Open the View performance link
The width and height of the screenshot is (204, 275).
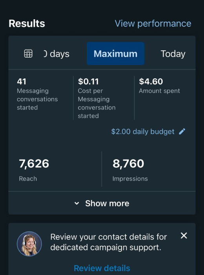(x=153, y=24)
